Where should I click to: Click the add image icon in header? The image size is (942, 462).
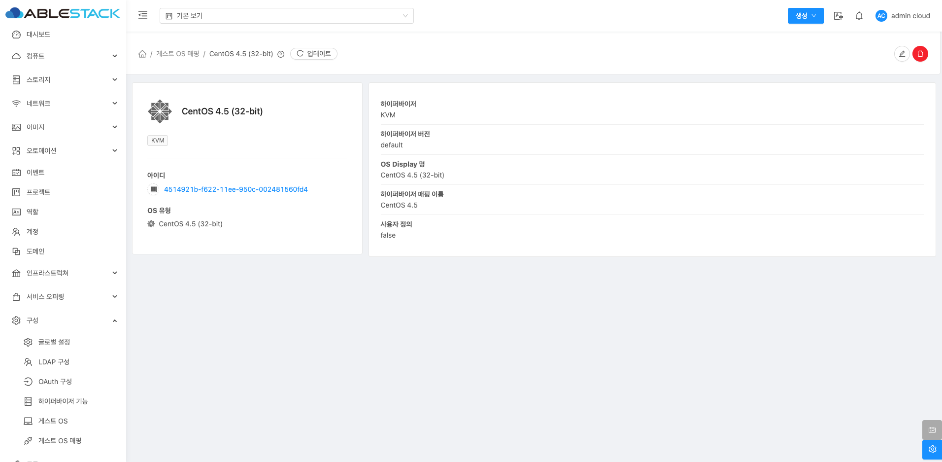pyautogui.click(x=838, y=16)
